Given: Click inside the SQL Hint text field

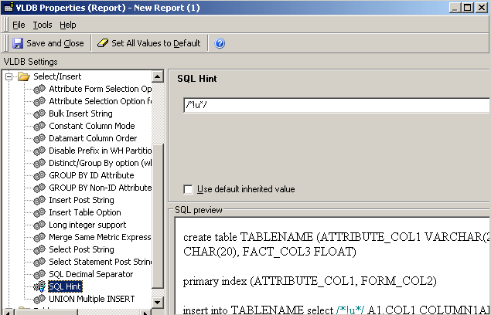Looking at the screenshot, I should (332, 106).
